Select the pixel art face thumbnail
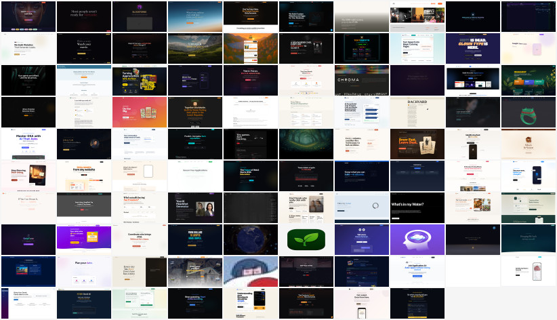The width and height of the screenshot is (557, 320). pos(251,272)
